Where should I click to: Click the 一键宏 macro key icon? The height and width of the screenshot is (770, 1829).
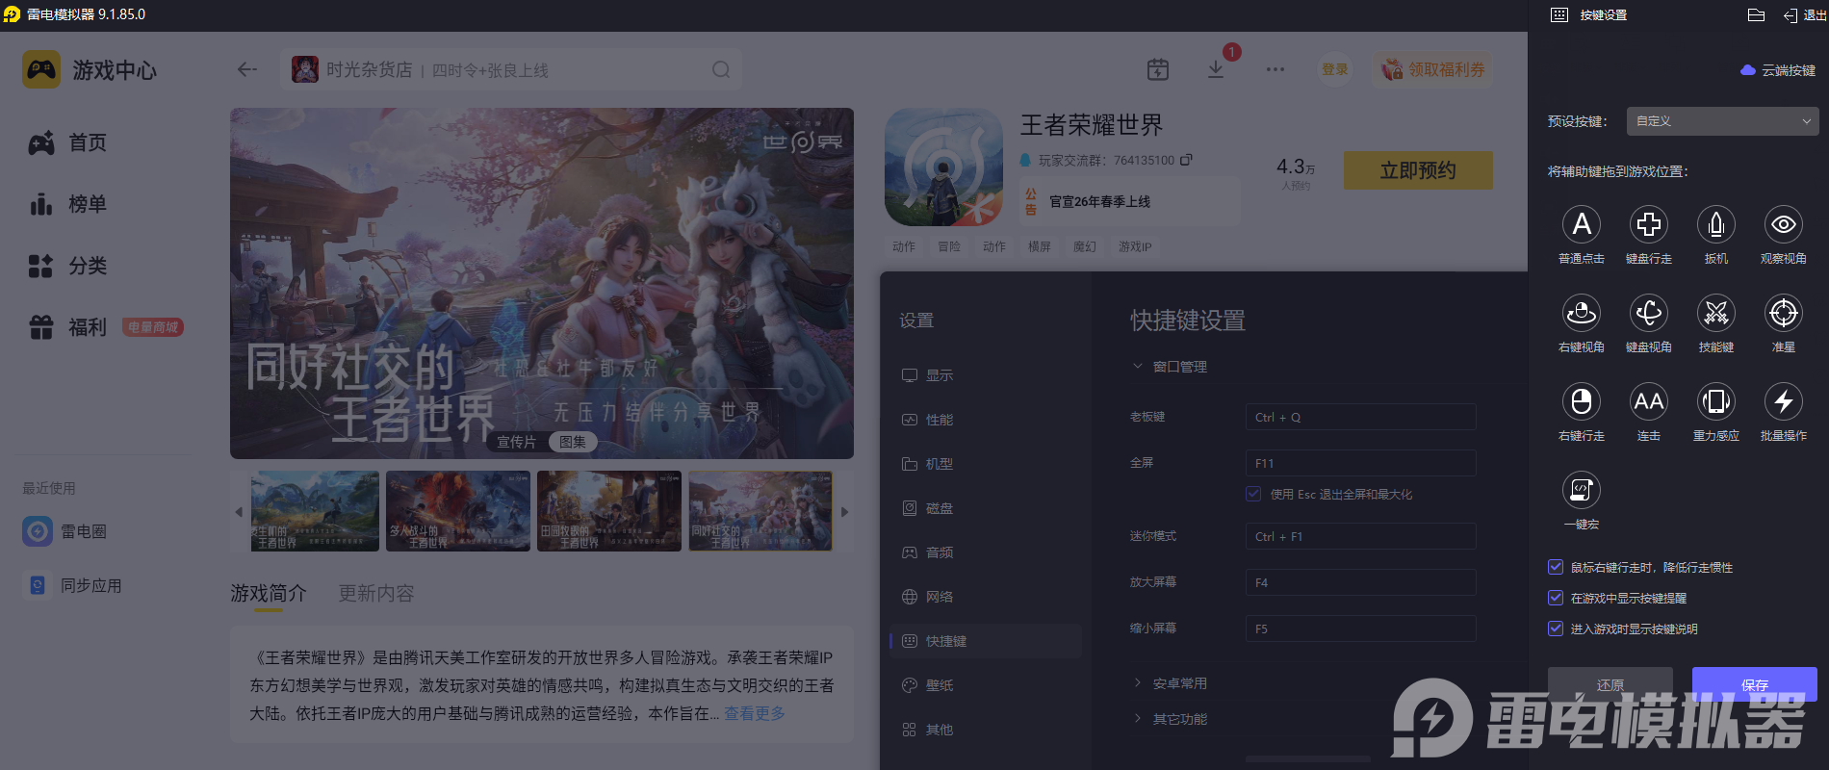1581,490
